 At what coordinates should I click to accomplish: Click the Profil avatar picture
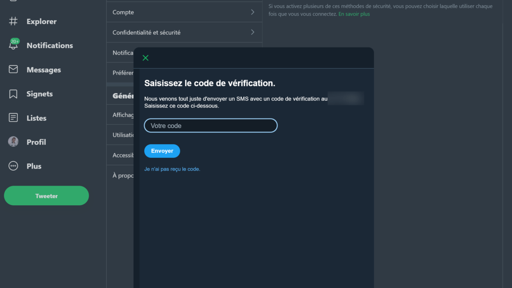pyautogui.click(x=13, y=142)
